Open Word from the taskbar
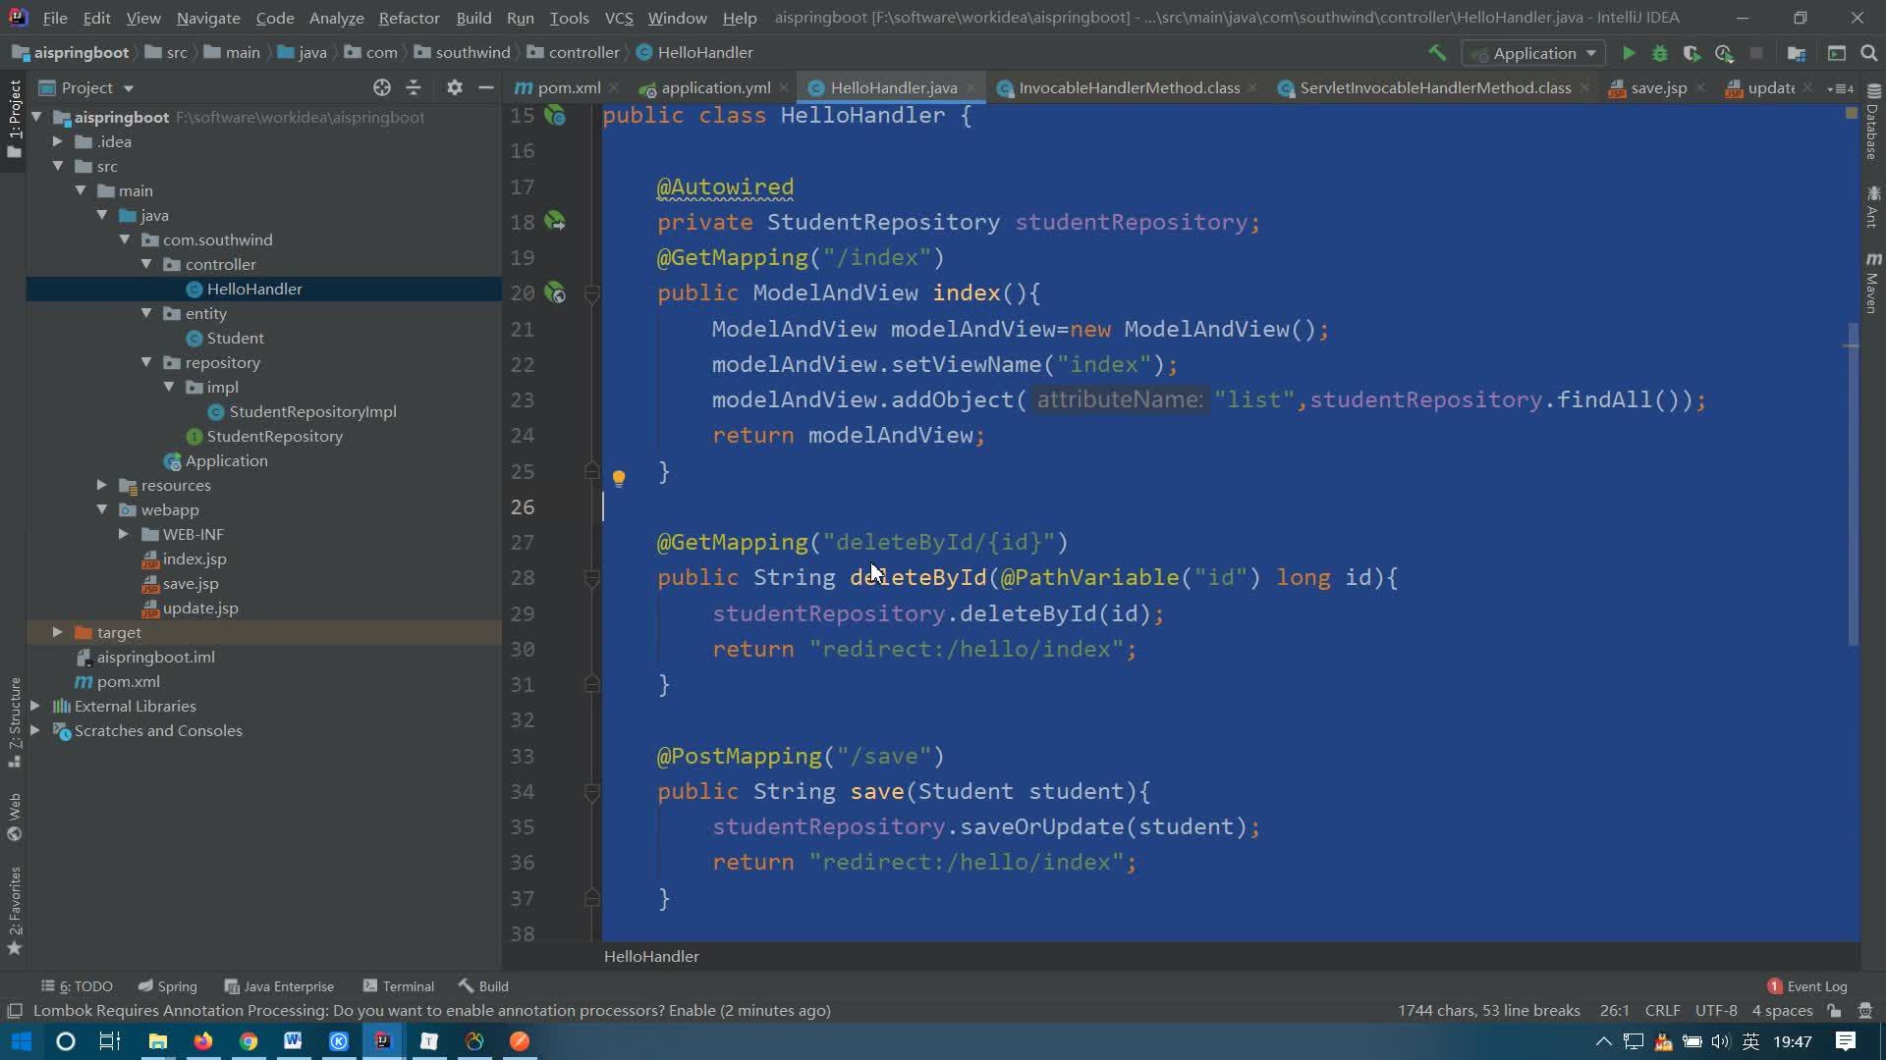The height and width of the screenshot is (1060, 1886). 293,1041
